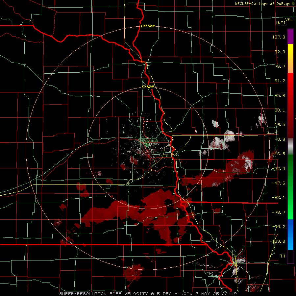The width and height of the screenshot is (296, 296).
Task: Select the 107.8 velocity scale value
Action: pos(279,37)
